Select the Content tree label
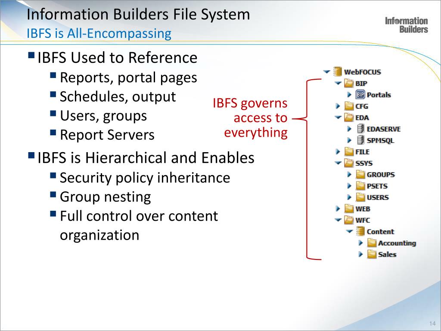Viewport: 441px width, 331px height. pos(381,231)
